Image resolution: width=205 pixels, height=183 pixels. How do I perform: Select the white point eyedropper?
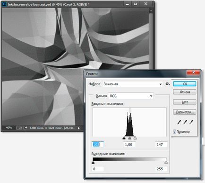click(191, 122)
